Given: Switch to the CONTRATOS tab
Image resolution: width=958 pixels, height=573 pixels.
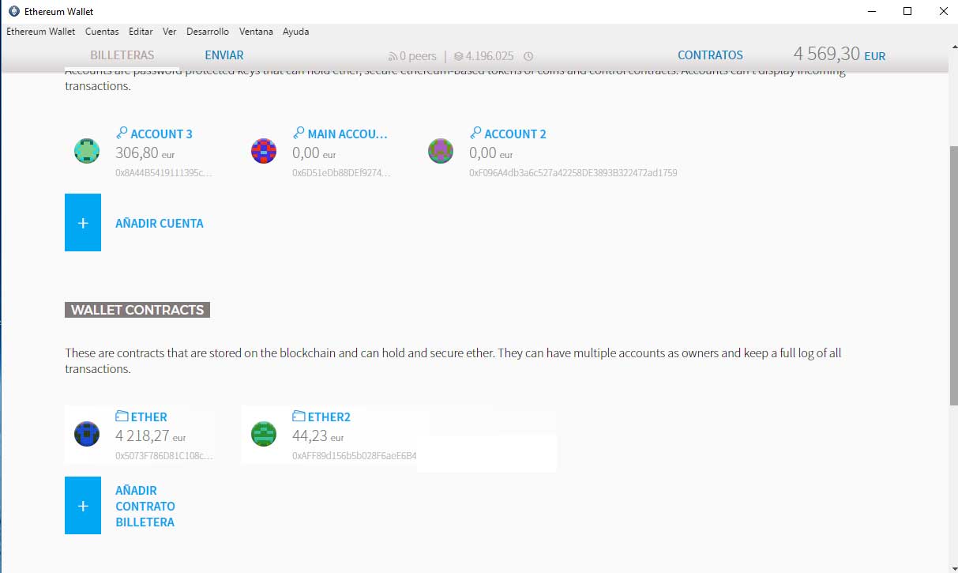Looking at the screenshot, I should [709, 55].
